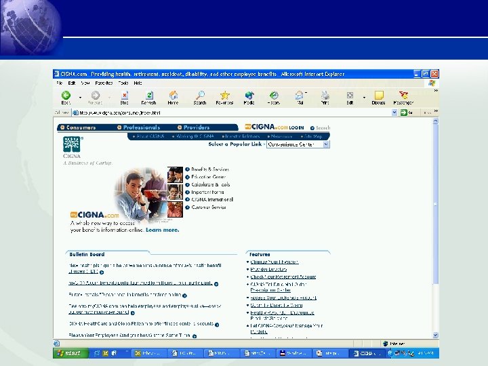
Task: Open the File menu
Action: tap(60, 83)
